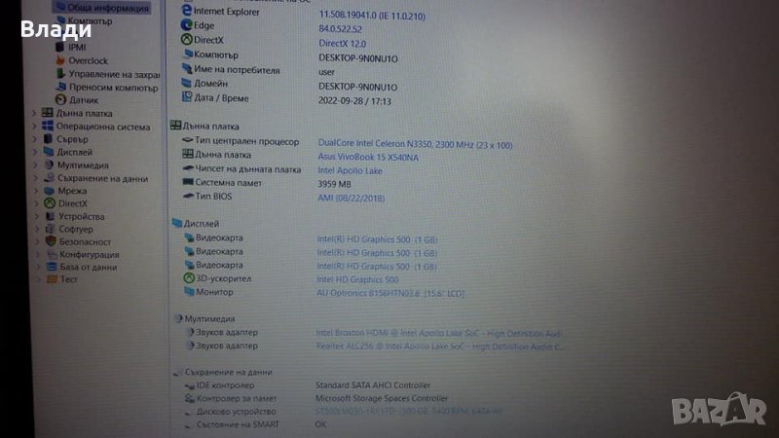Expand the Операционна система node
Viewport: 779px width, 438px height.
click(35, 127)
